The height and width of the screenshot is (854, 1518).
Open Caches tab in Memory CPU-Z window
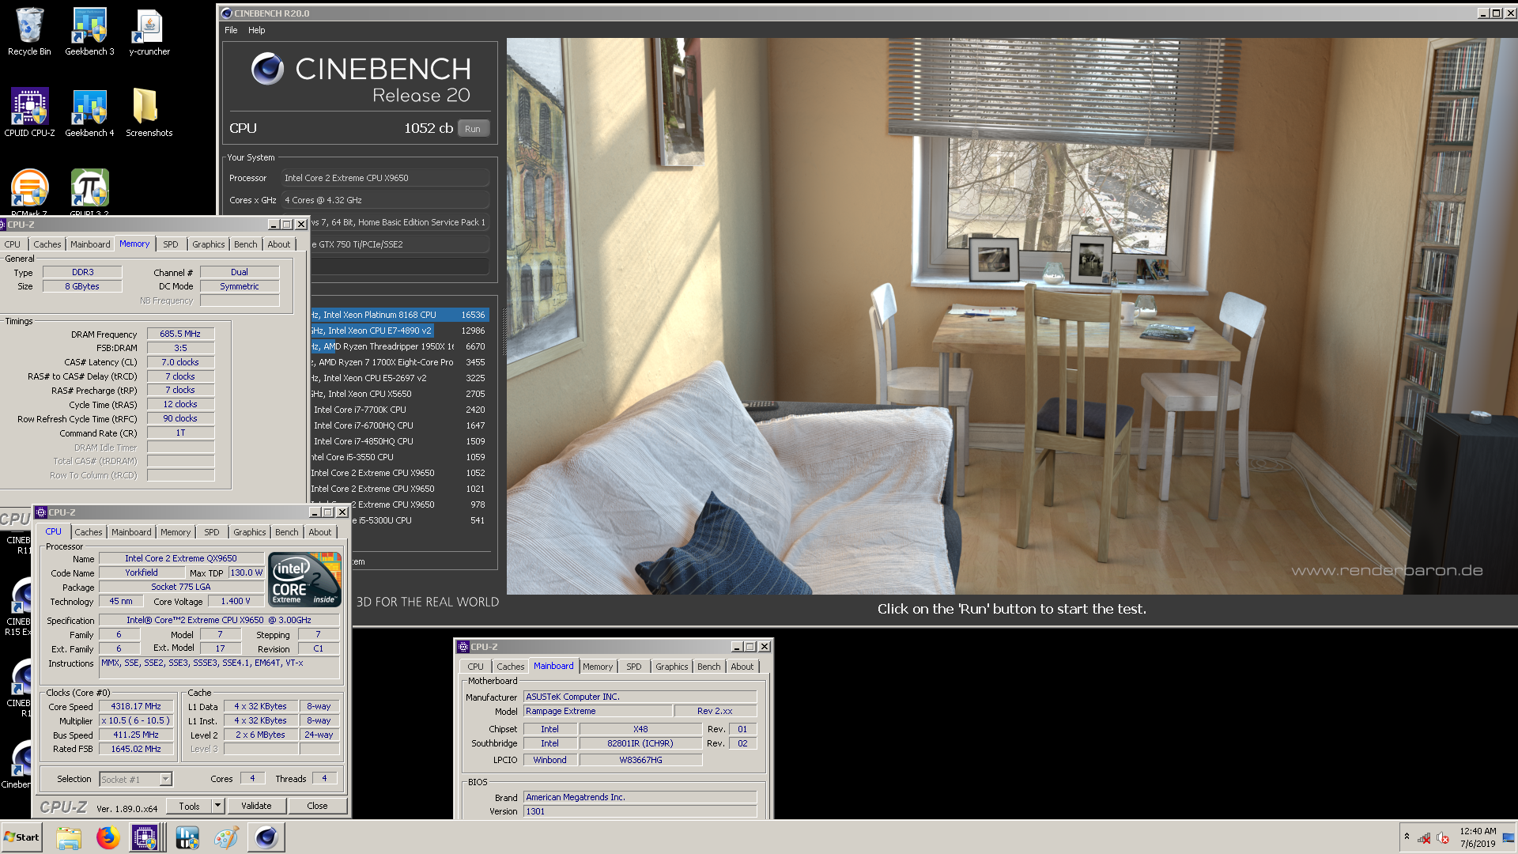coord(47,244)
